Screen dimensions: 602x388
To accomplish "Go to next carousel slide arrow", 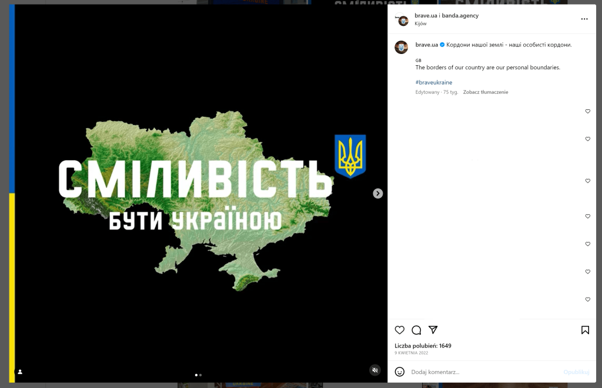I will coord(378,193).
